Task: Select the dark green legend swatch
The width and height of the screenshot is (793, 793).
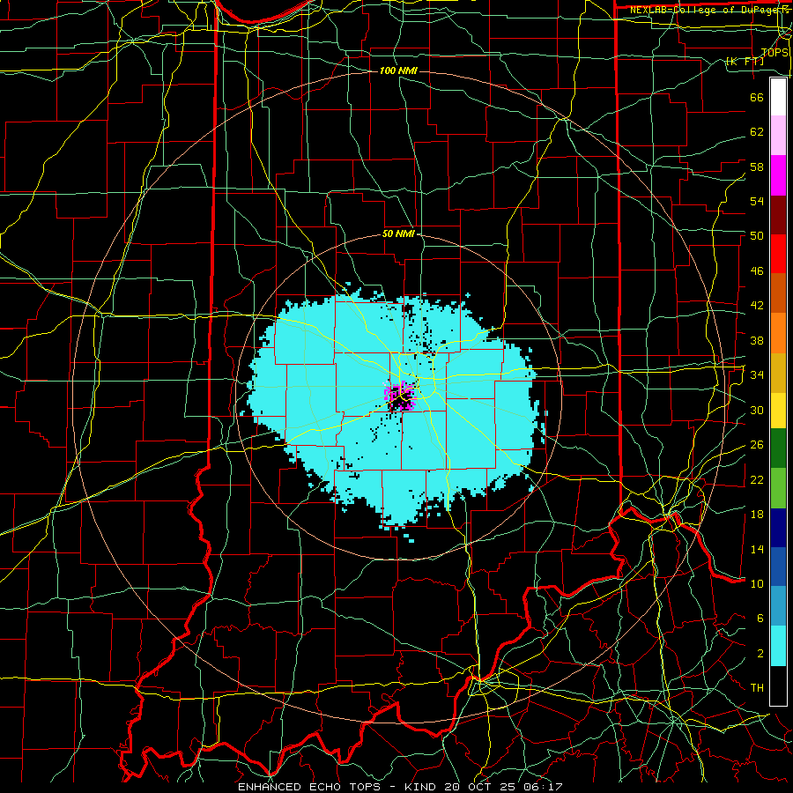Action: pos(778,448)
